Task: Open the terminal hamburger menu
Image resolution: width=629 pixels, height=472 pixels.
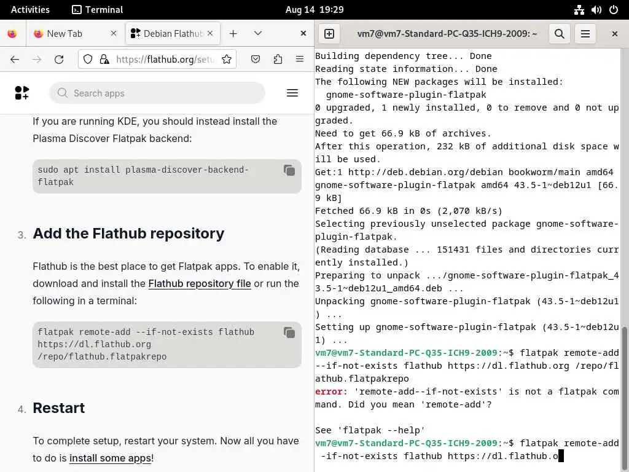Action: click(x=585, y=34)
